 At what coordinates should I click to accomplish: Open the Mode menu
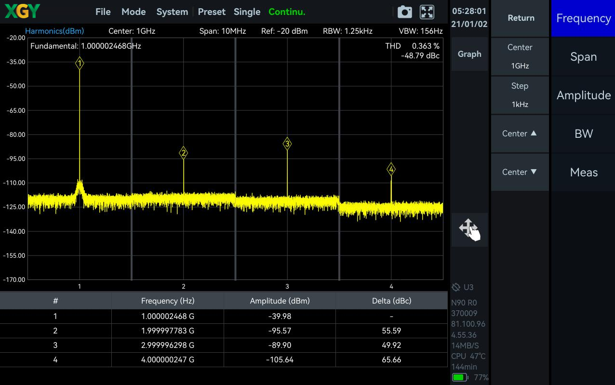coord(134,12)
